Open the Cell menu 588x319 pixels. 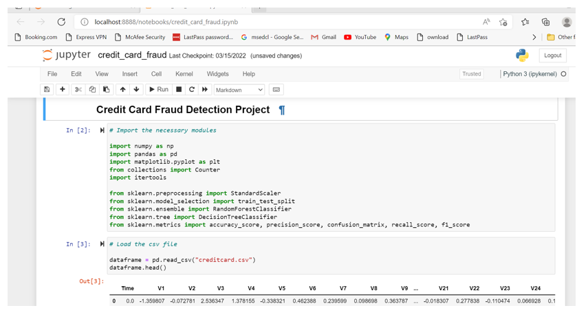[x=156, y=74]
